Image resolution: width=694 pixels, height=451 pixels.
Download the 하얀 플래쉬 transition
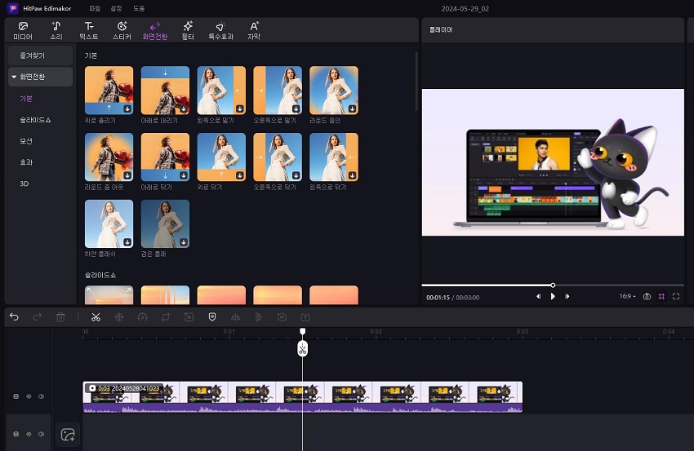[x=127, y=242]
